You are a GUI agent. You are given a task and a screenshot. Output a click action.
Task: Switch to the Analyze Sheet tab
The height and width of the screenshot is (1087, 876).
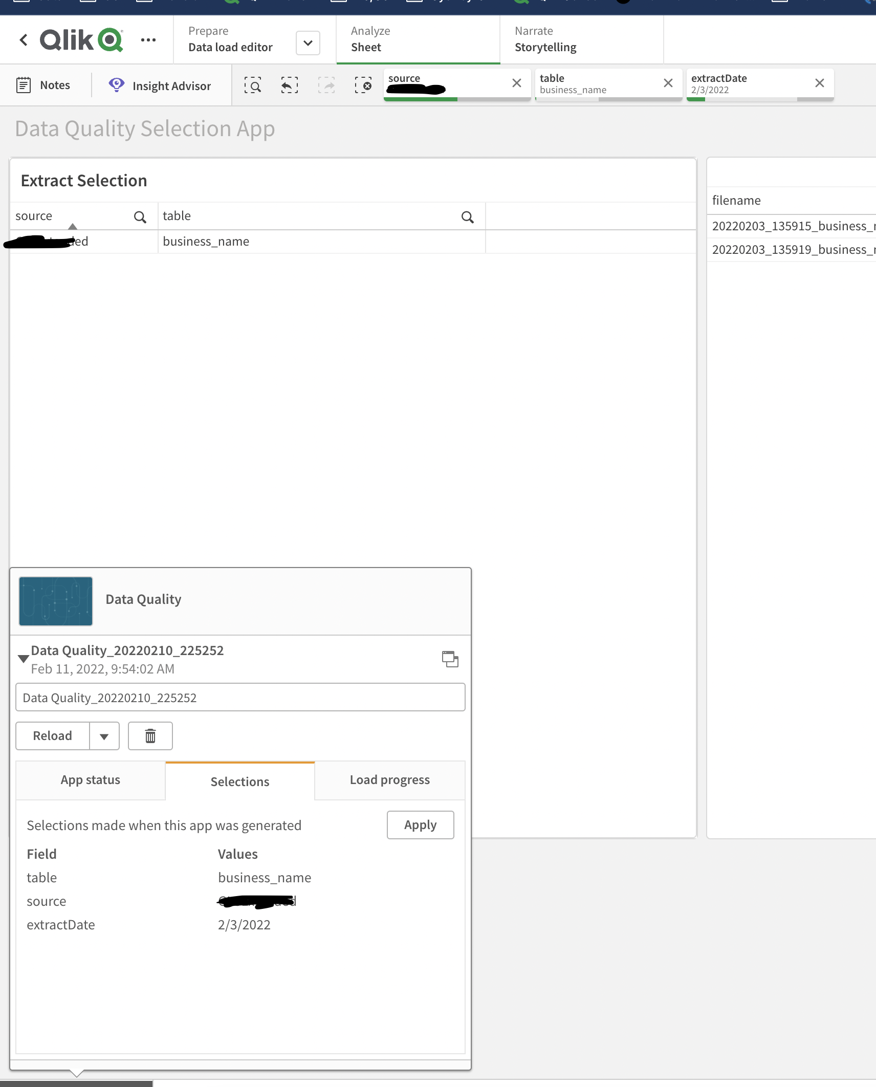(x=418, y=39)
